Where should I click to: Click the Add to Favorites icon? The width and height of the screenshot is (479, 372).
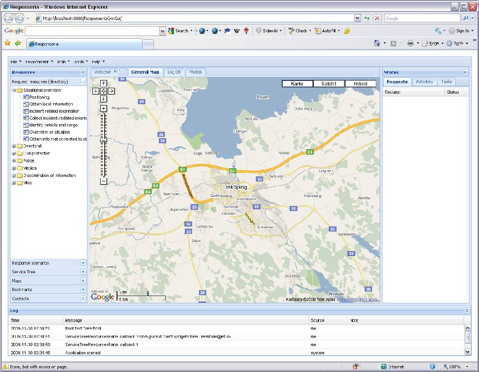point(18,43)
